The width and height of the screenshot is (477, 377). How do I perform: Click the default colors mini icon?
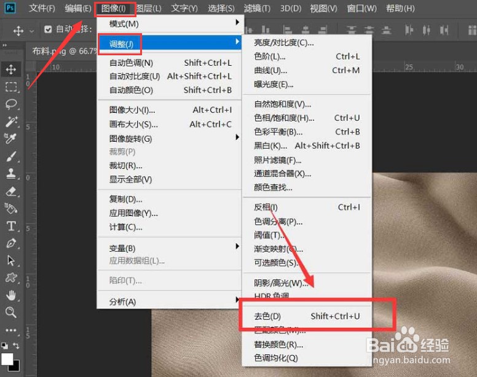pyautogui.click(x=4, y=346)
